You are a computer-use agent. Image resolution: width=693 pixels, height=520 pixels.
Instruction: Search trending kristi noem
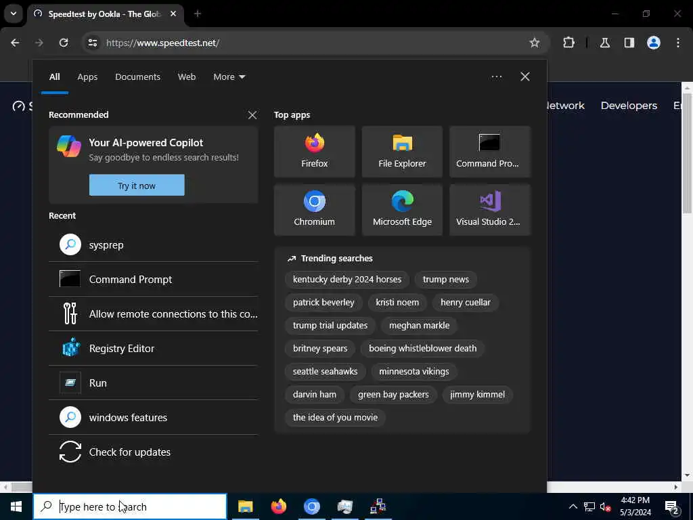coord(397,303)
